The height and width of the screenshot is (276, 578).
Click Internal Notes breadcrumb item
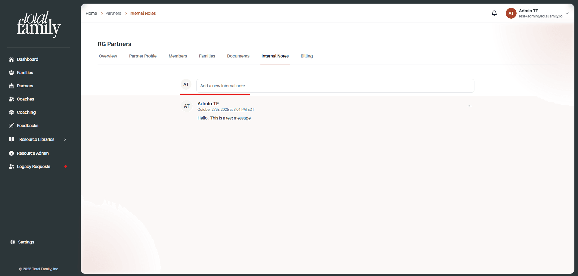pyautogui.click(x=142, y=13)
